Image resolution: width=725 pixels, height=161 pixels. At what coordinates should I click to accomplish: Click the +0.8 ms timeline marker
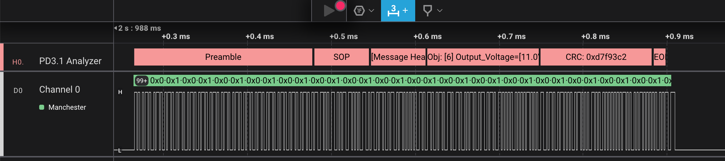(595, 36)
